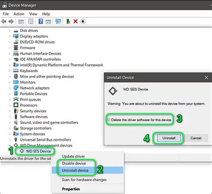Confirm with the Uninstall button
Viewport: 212px width, 194px height.
pyautogui.click(x=169, y=138)
